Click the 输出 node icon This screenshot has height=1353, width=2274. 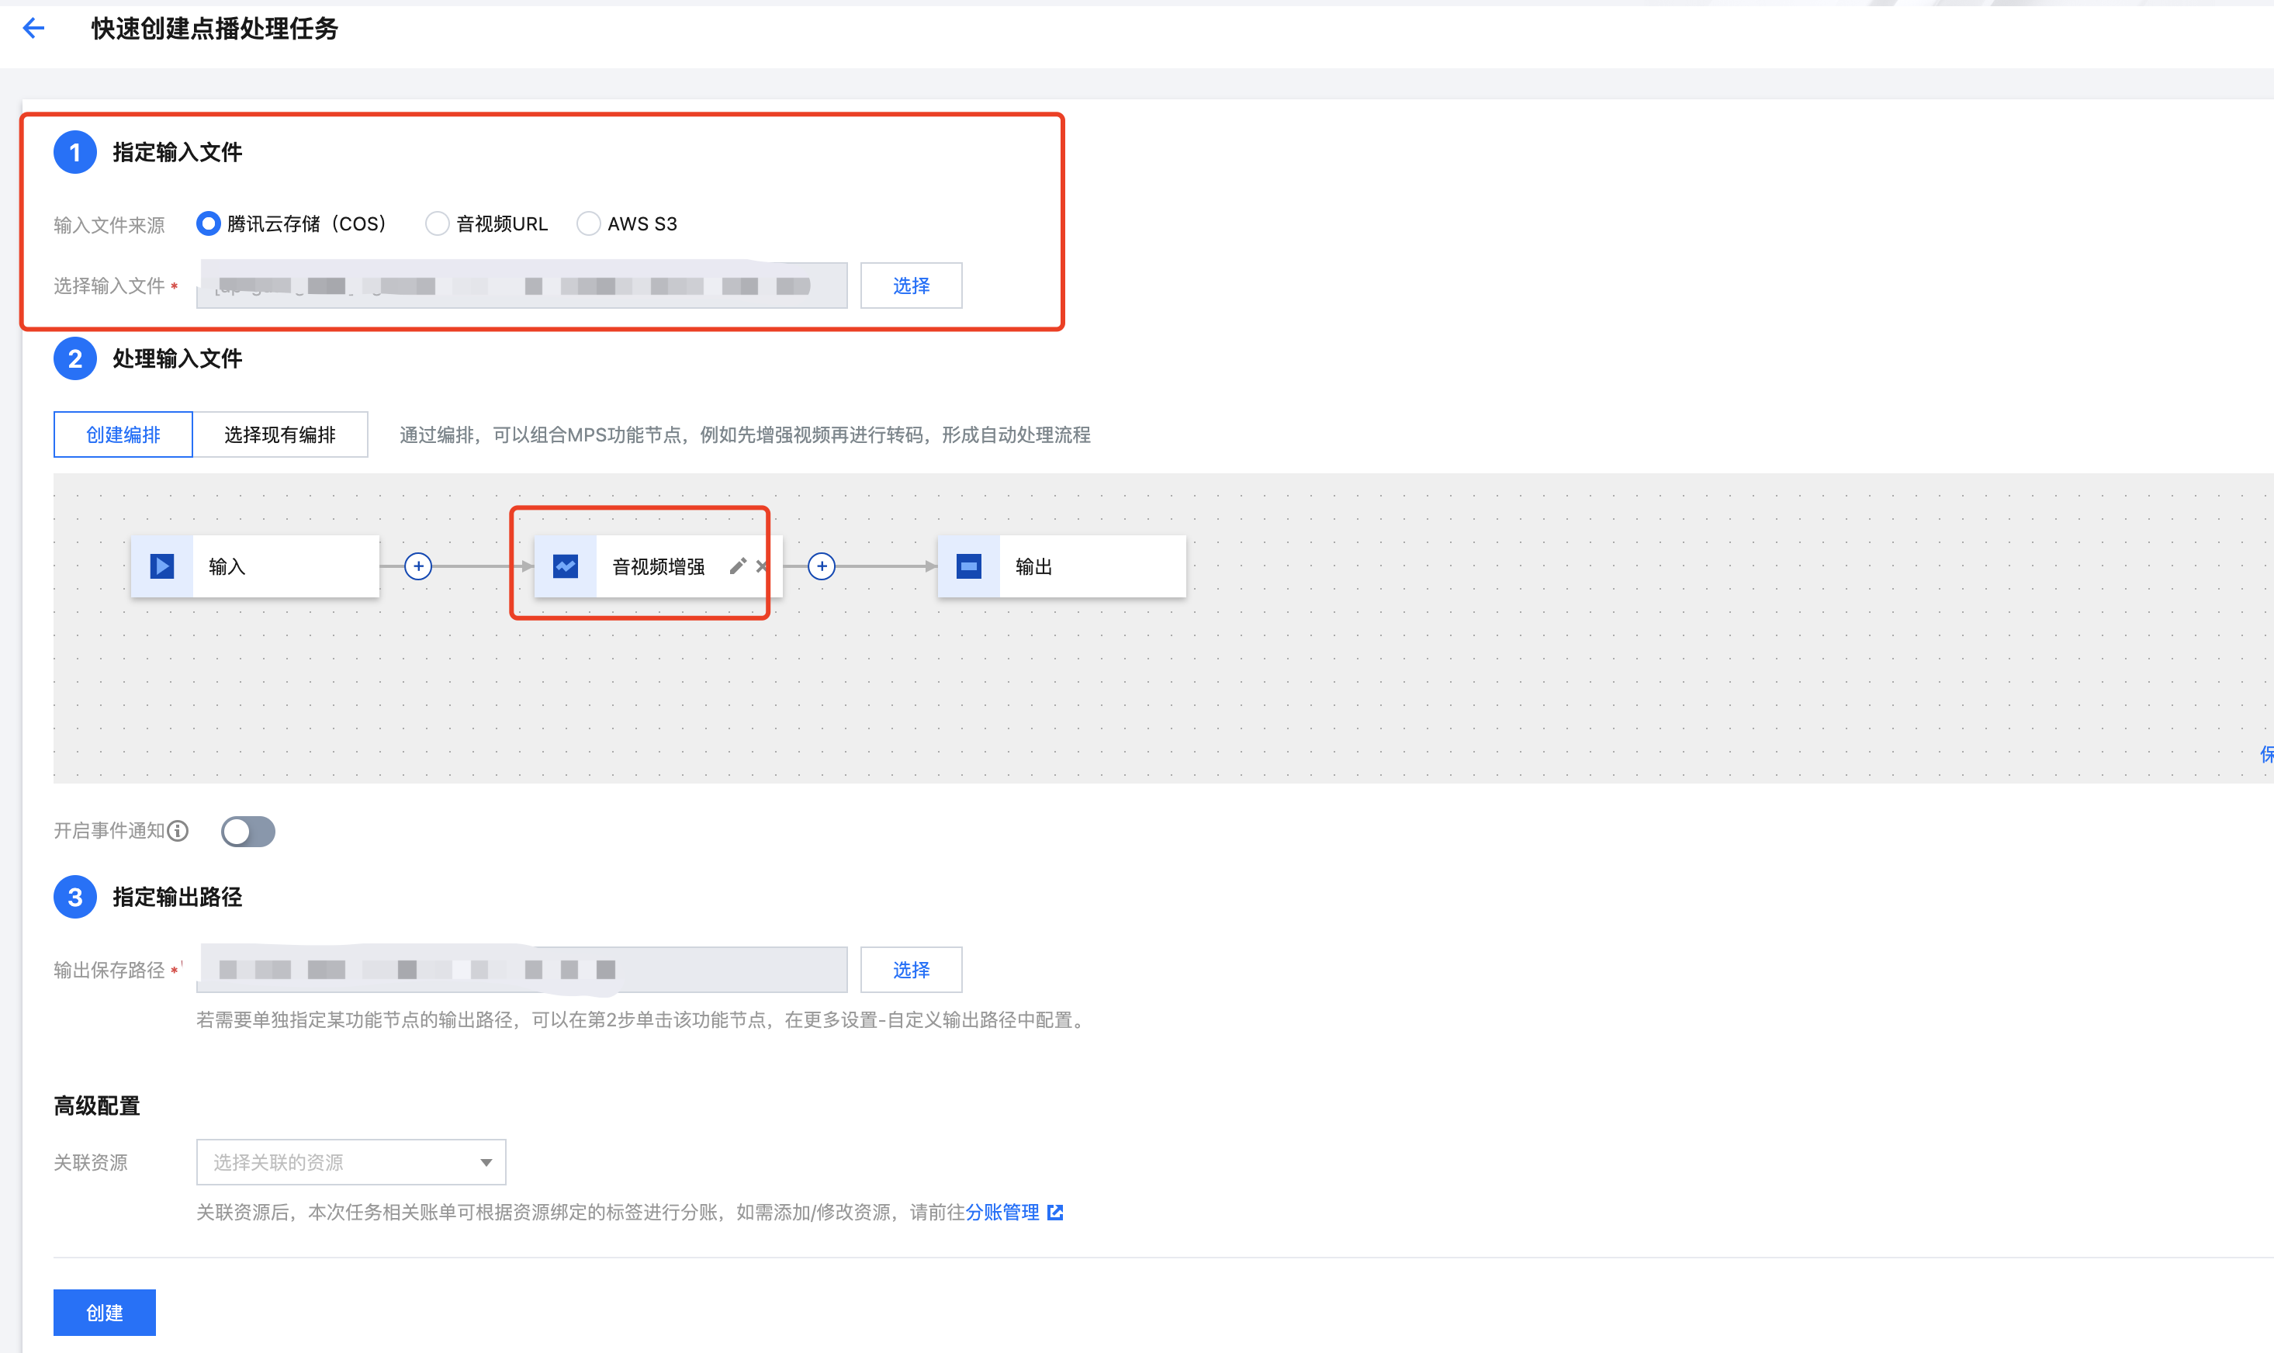click(x=968, y=566)
